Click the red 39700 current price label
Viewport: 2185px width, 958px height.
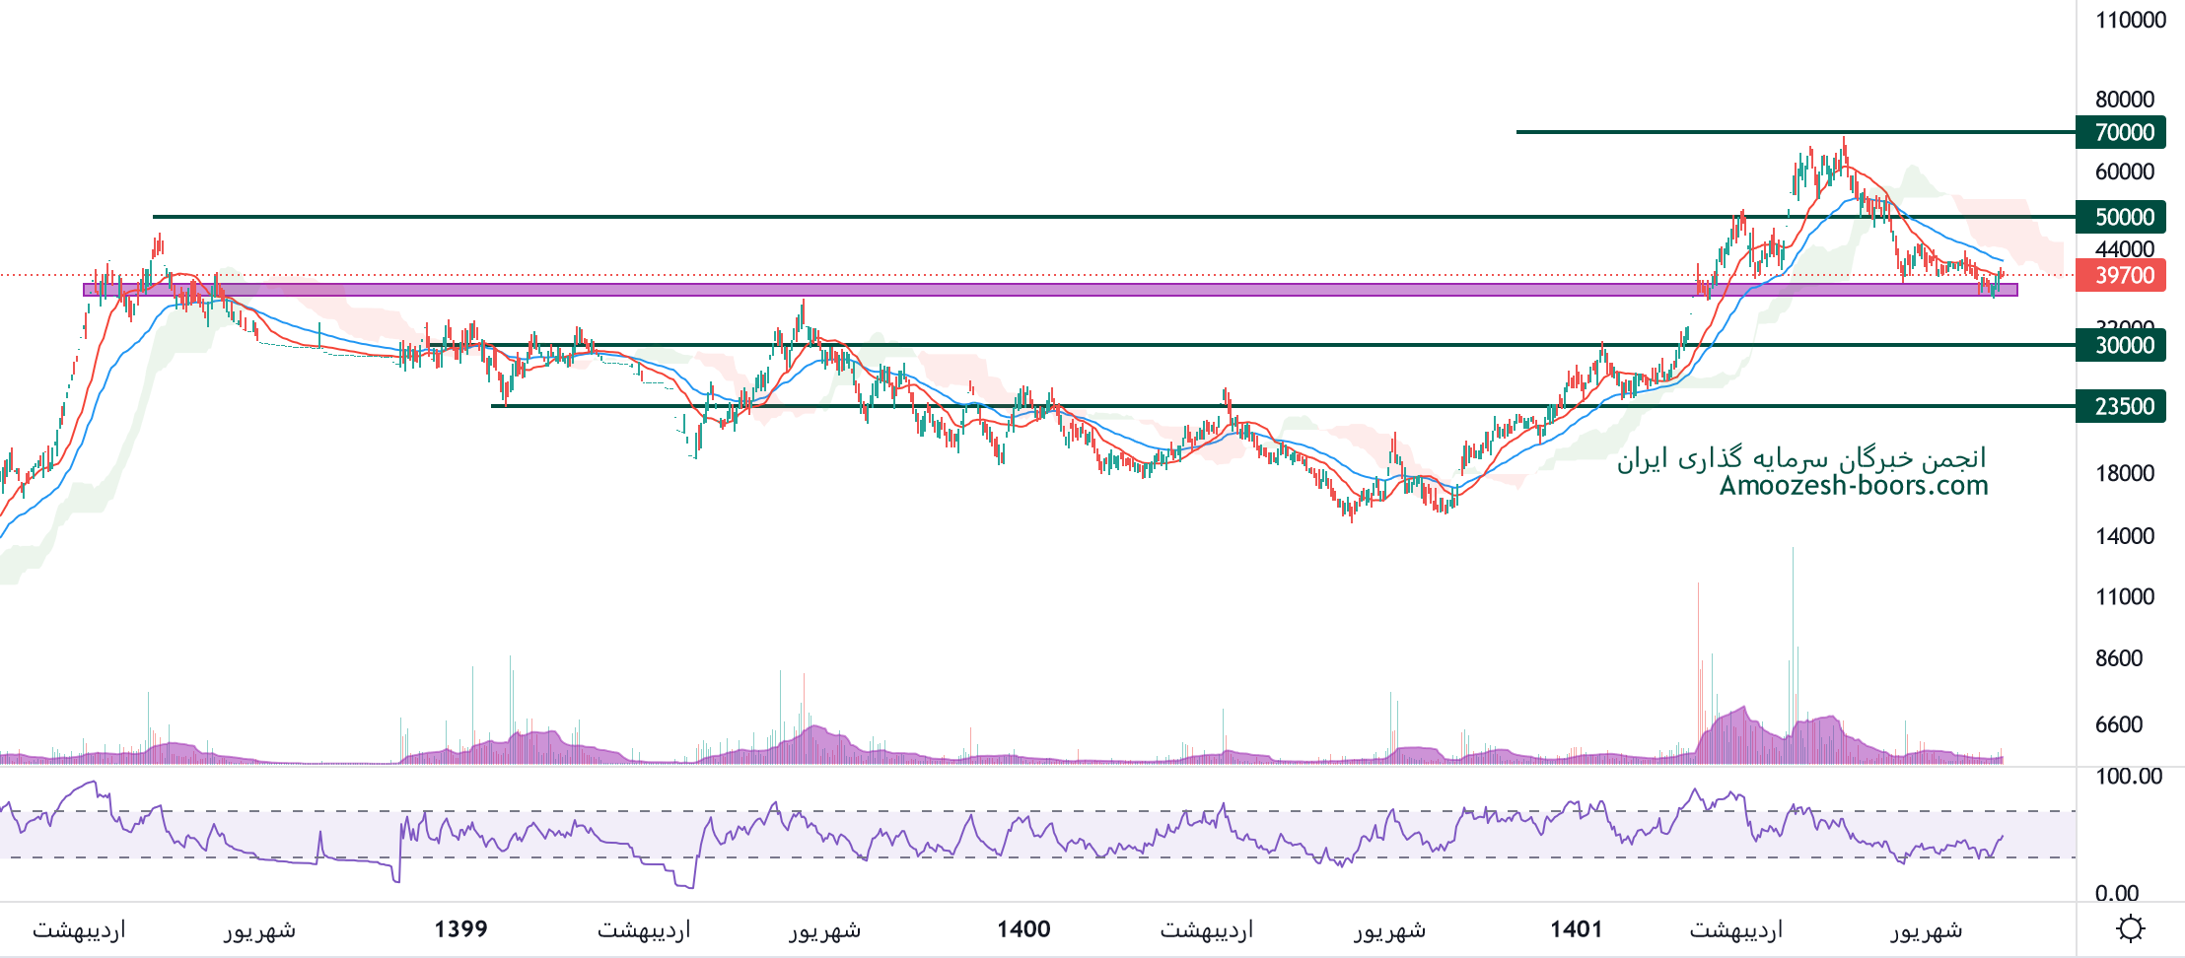pos(2121,275)
